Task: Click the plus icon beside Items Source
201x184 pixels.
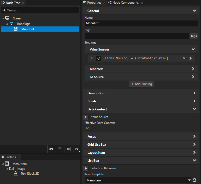Action: [86, 117]
